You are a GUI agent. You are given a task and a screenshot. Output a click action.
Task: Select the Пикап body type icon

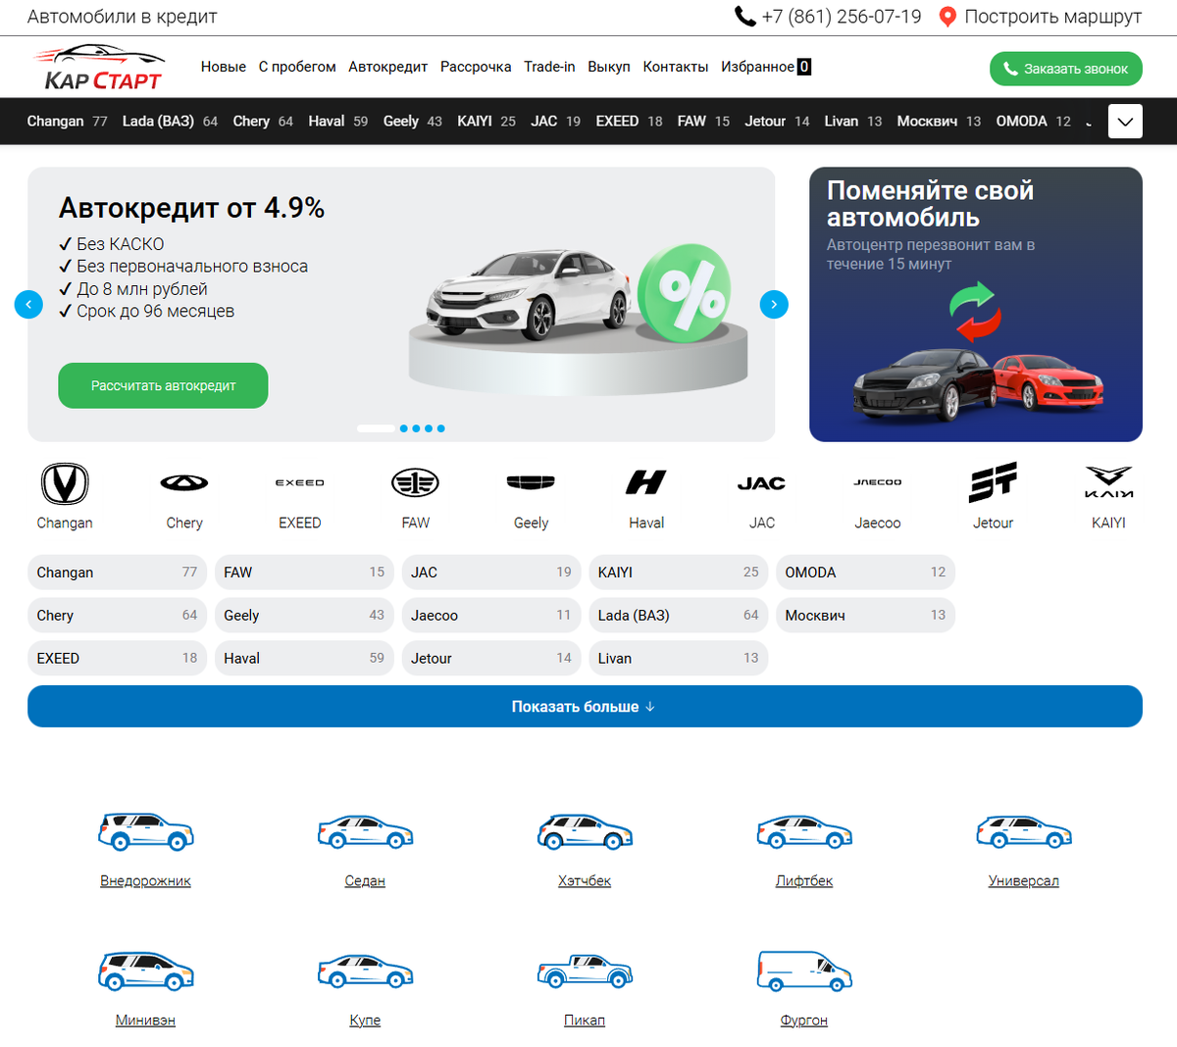(x=585, y=972)
